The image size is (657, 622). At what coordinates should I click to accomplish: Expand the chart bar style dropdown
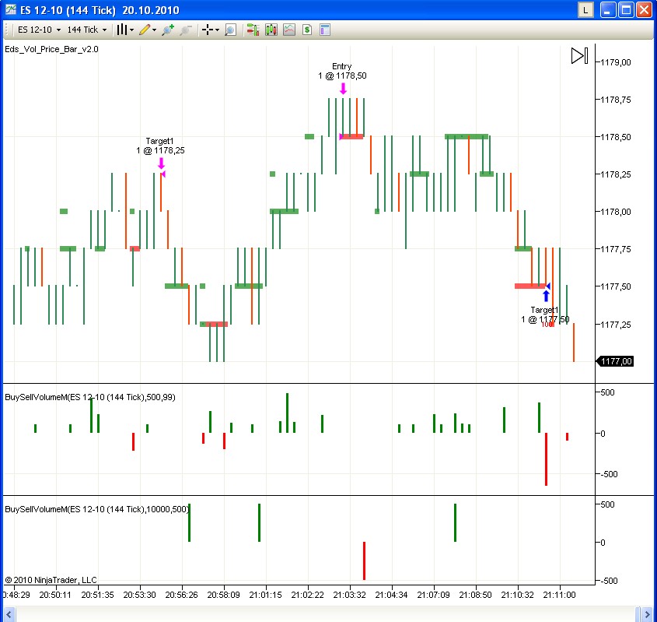124,30
